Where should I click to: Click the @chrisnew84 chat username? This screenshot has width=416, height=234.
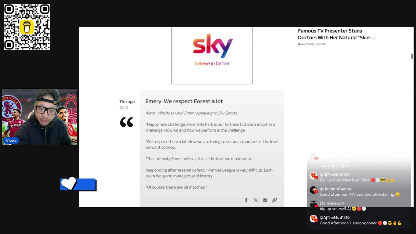click(332, 203)
